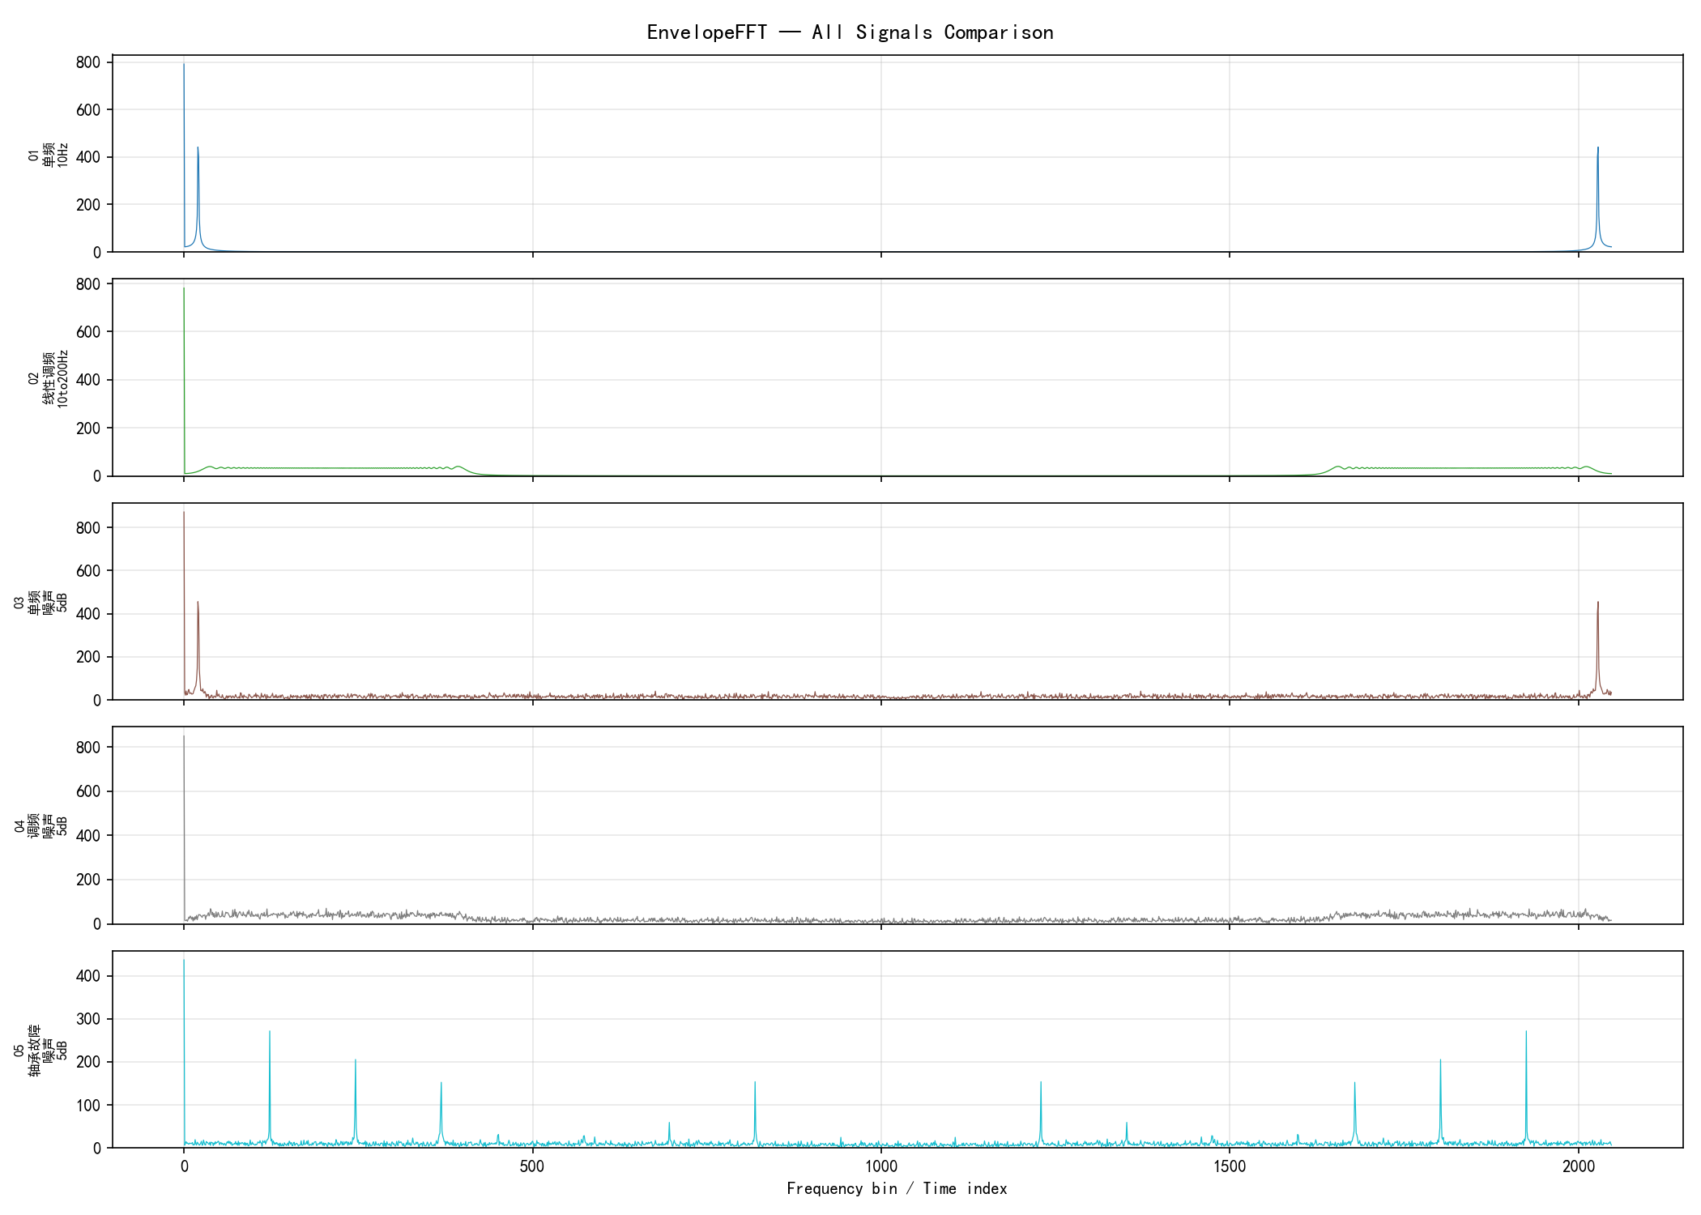Click the chart title EnvelopeFFT All Signals Comparison
This screenshot has width=1701, height=1215.
(x=850, y=32)
